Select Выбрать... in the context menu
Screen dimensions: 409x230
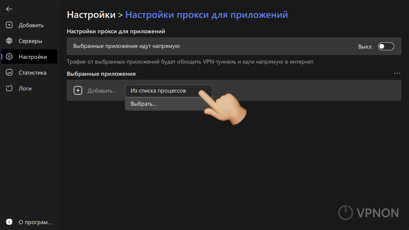click(x=143, y=103)
